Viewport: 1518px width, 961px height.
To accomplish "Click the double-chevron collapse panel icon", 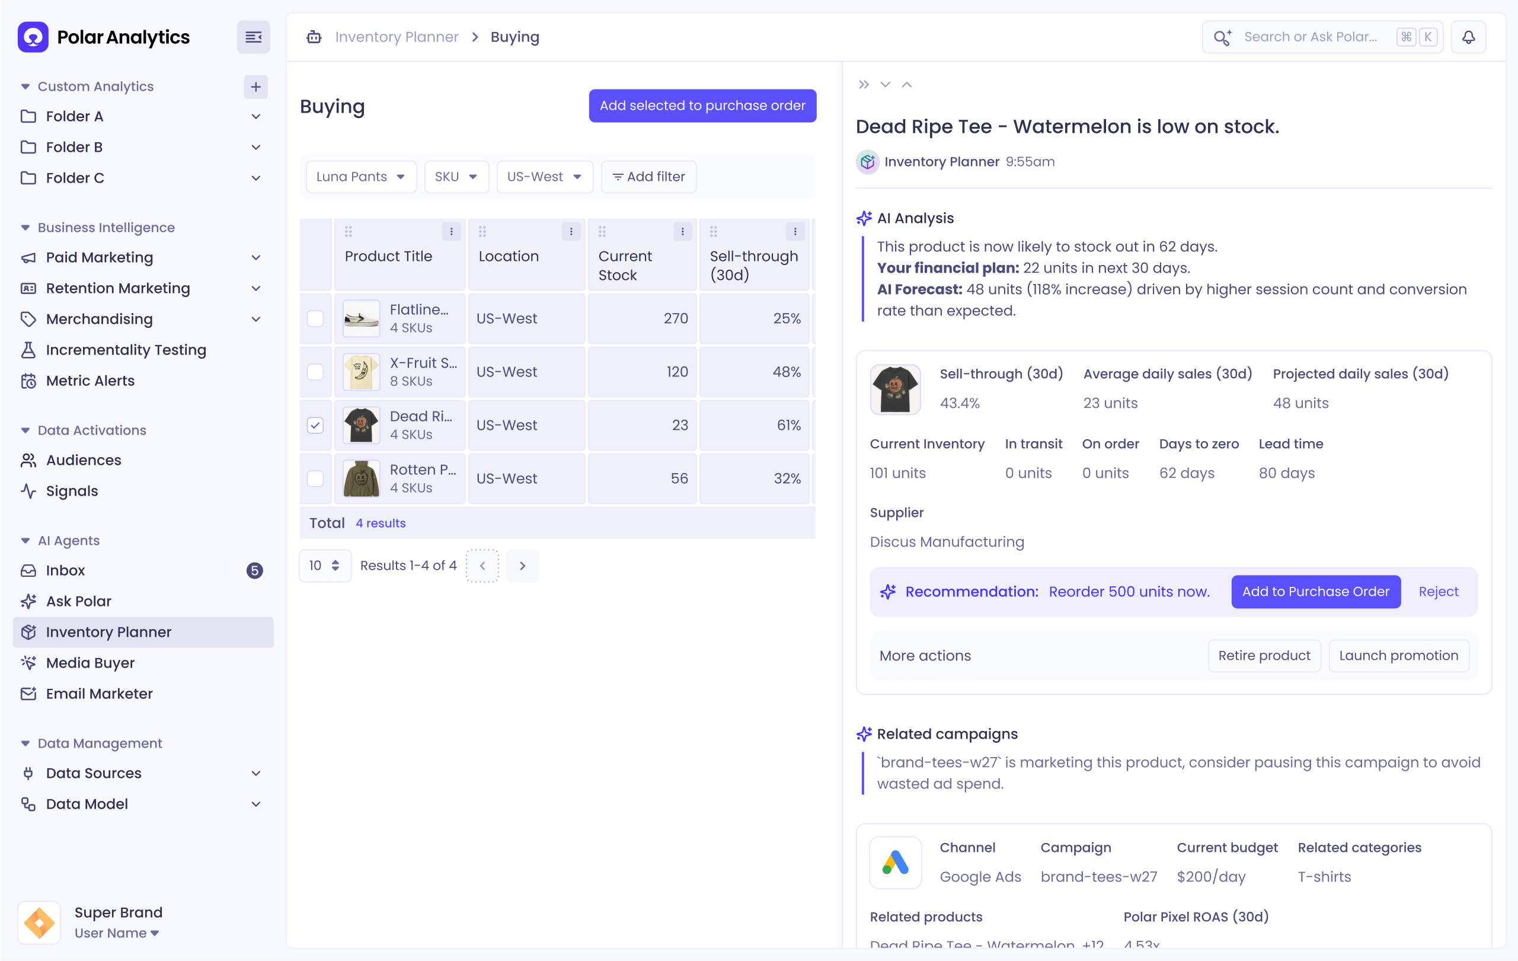I will tap(864, 85).
